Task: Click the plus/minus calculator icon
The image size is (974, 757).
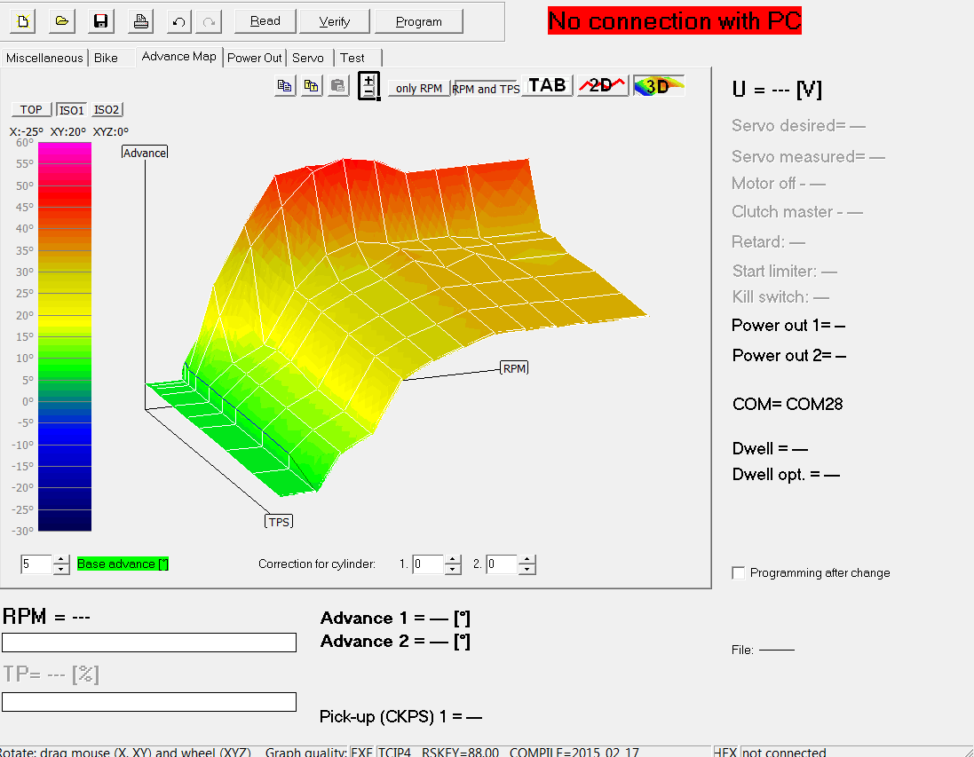Action: [x=369, y=86]
